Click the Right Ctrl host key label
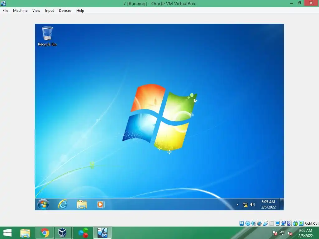 coord(311,223)
